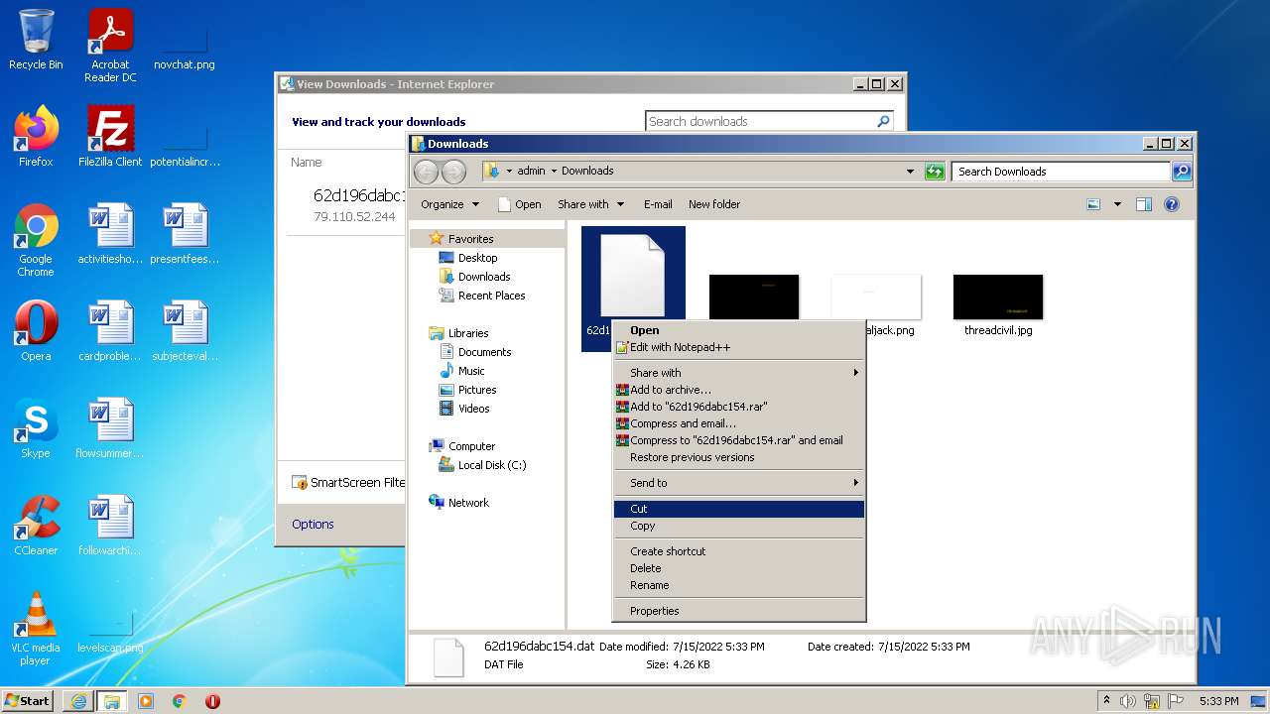Select flowsummer... Word document on desktop
This screenshot has width=1270, height=714.
(x=110, y=428)
